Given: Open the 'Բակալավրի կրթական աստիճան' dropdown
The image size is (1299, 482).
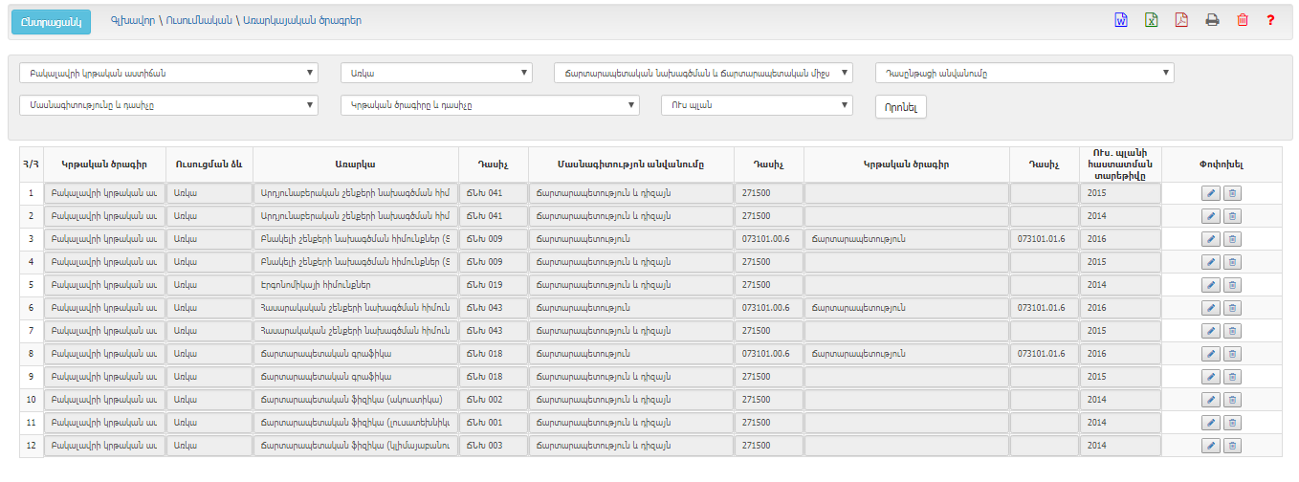Looking at the screenshot, I should [168, 73].
